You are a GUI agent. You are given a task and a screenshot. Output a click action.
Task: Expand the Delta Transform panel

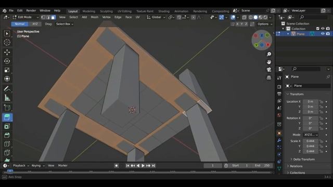pyautogui.click(x=304, y=159)
